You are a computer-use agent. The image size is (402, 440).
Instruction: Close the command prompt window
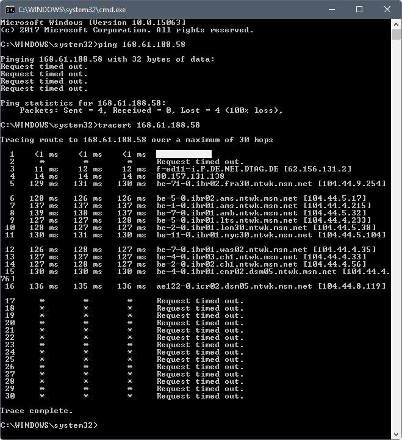[x=387, y=10]
